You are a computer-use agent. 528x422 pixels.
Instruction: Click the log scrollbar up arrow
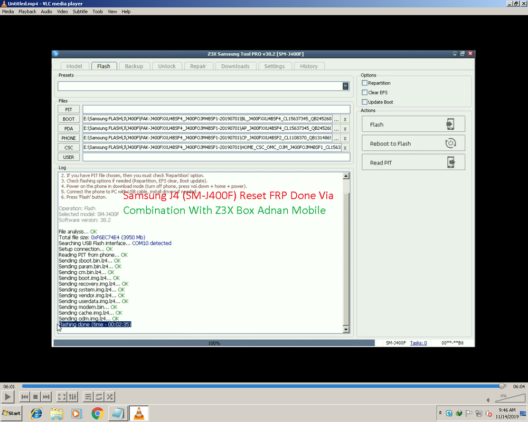[346, 176]
